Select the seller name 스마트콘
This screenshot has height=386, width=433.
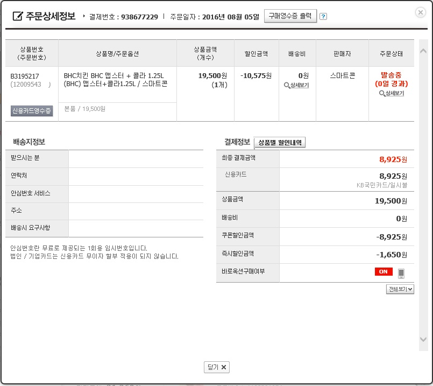[342, 76]
